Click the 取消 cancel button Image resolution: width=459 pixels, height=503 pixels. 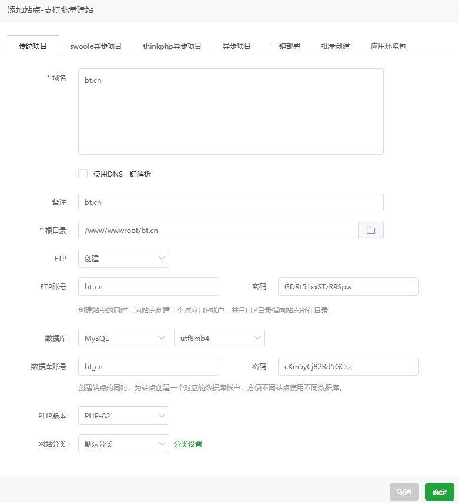click(404, 492)
